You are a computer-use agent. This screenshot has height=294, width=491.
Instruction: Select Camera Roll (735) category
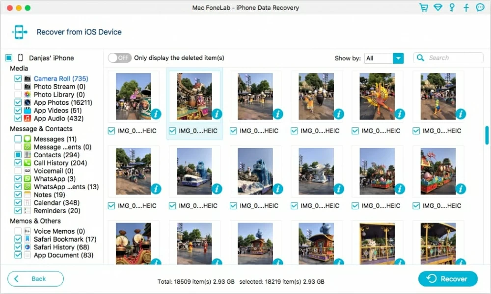point(61,78)
